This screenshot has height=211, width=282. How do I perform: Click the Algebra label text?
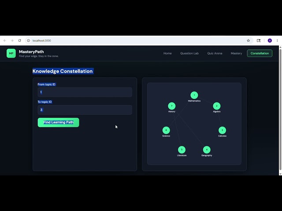tap(216, 111)
